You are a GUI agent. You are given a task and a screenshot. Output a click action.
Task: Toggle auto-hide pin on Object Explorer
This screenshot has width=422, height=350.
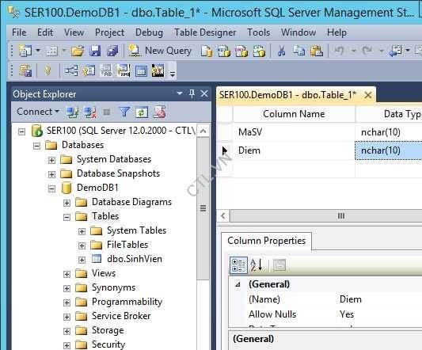pos(192,93)
